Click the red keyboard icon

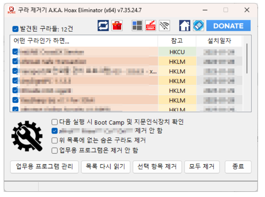(151, 26)
